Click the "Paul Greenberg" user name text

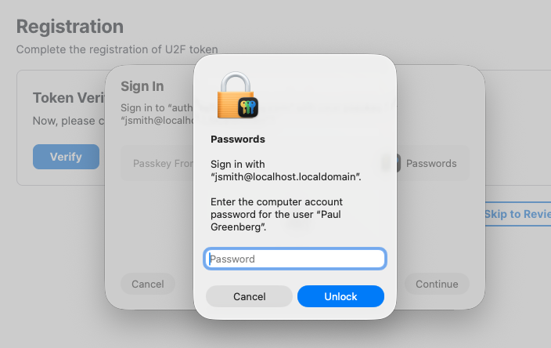(x=239, y=227)
